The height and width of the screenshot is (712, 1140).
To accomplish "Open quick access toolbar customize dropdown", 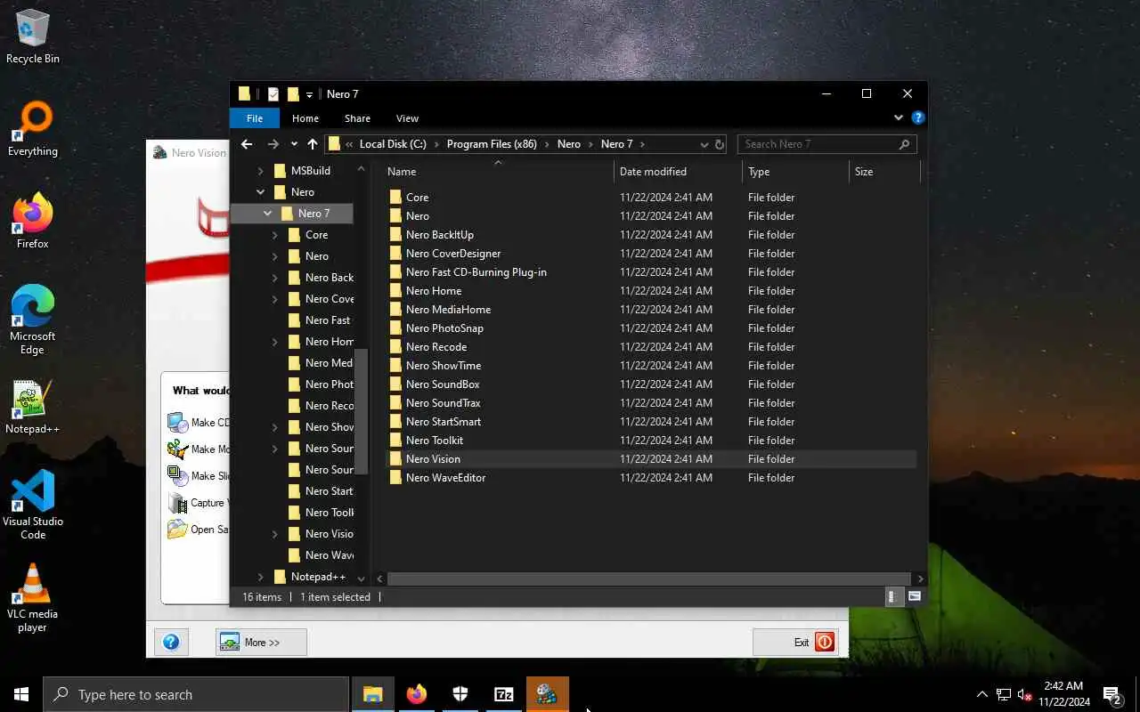I will pos(309,94).
